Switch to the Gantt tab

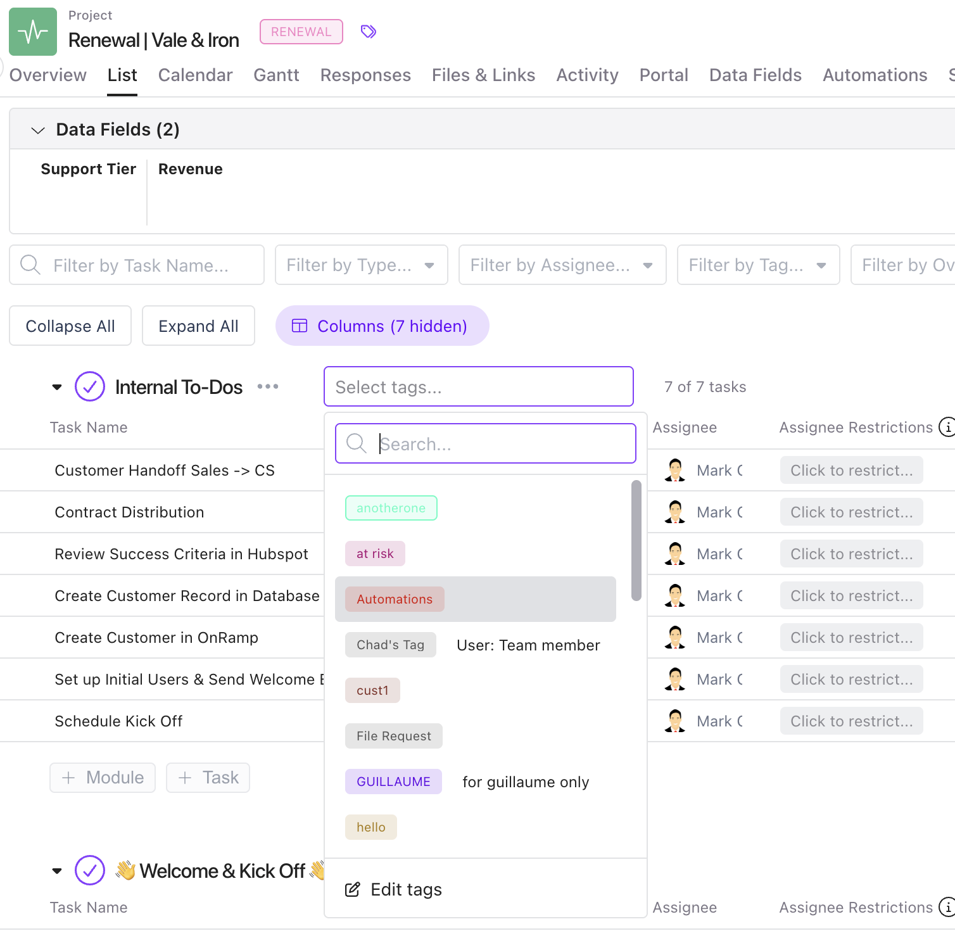[276, 75]
